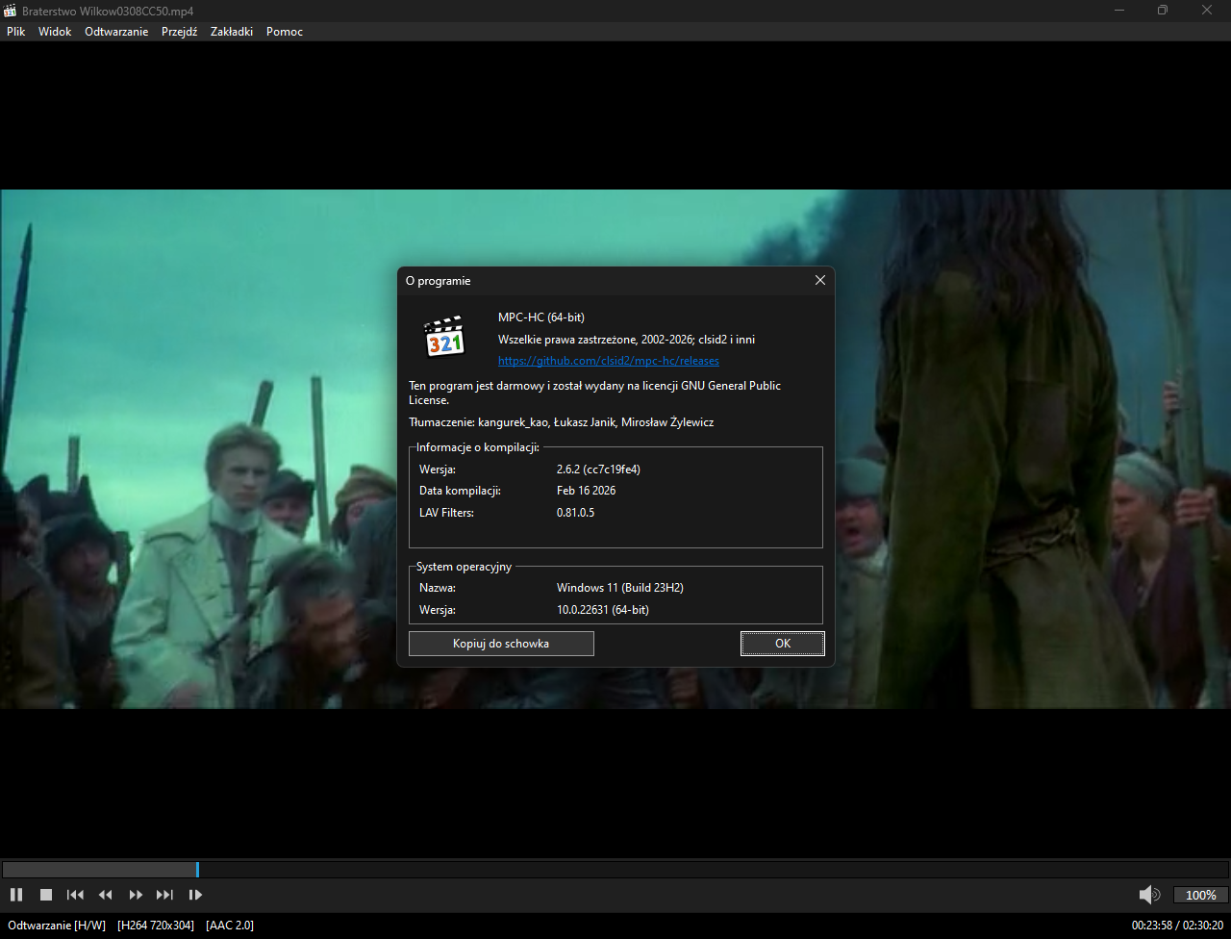Open the Zakładki menu
The height and width of the screenshot is (939, 1231).
pyautogui.click(x=232, y=32)
